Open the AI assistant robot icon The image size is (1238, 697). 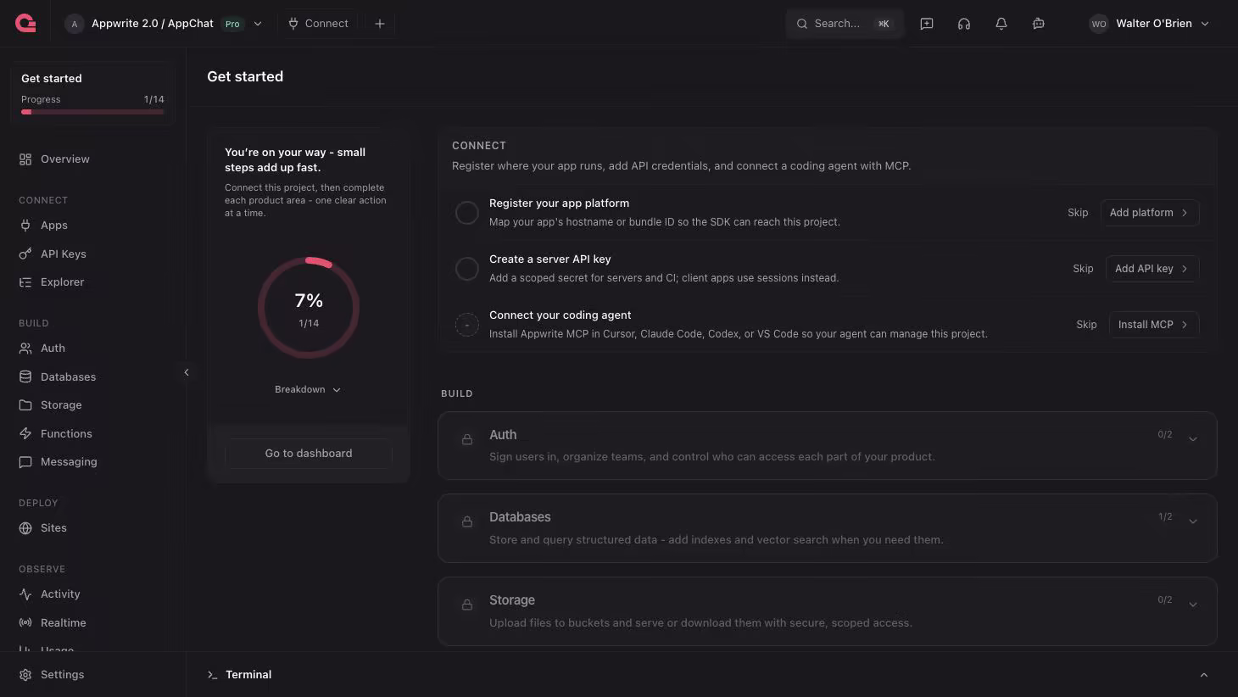pyautogui.click(x=1039, y=24)
